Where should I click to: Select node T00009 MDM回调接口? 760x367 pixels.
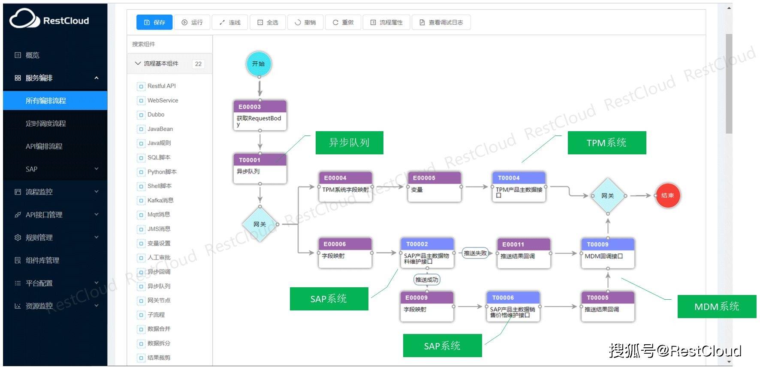608,253
